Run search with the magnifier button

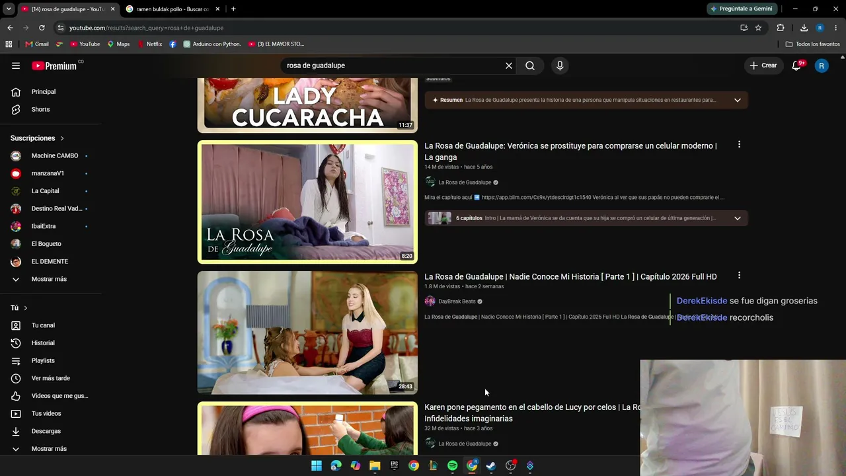pyautogui.click(x=530, y=65)
